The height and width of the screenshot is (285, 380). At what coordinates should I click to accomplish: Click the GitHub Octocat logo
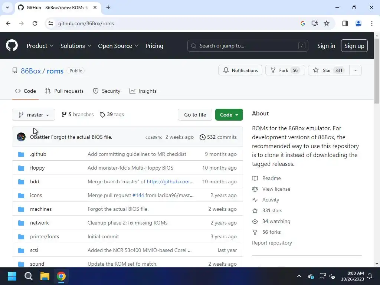click(12, 46)
